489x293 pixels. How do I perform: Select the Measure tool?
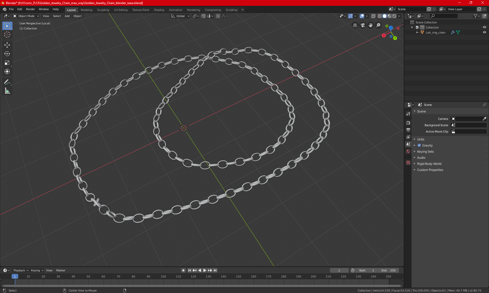[x=7, y=91]
